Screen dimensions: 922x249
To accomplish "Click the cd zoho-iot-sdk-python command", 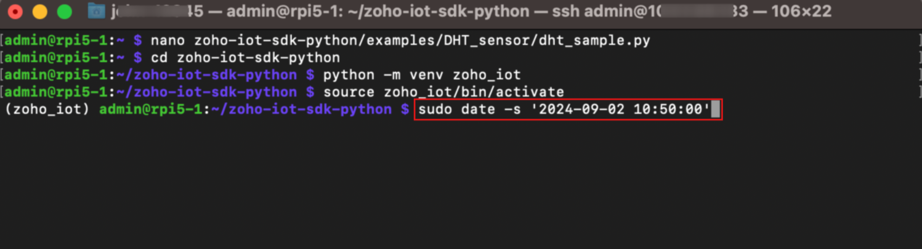I will 245,58.
